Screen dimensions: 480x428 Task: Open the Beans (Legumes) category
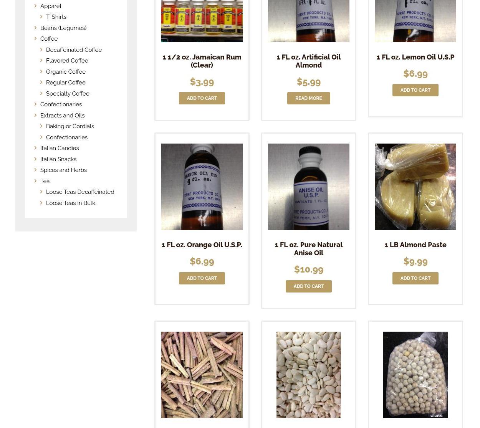tap(63, 28)
